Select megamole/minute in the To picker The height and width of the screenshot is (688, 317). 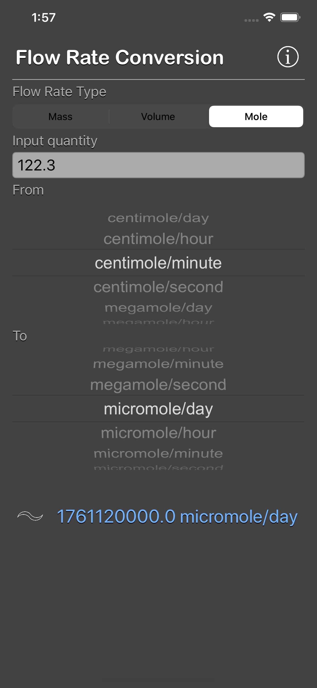(158, 364)
